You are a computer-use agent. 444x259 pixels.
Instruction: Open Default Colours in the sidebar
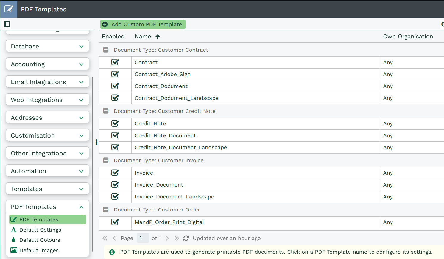pyautogui.click(x=40, y=240)
